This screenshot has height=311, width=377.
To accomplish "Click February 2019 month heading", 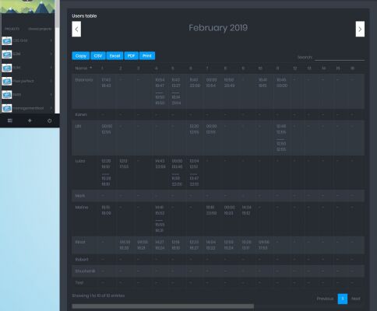I will coord(218,28).
